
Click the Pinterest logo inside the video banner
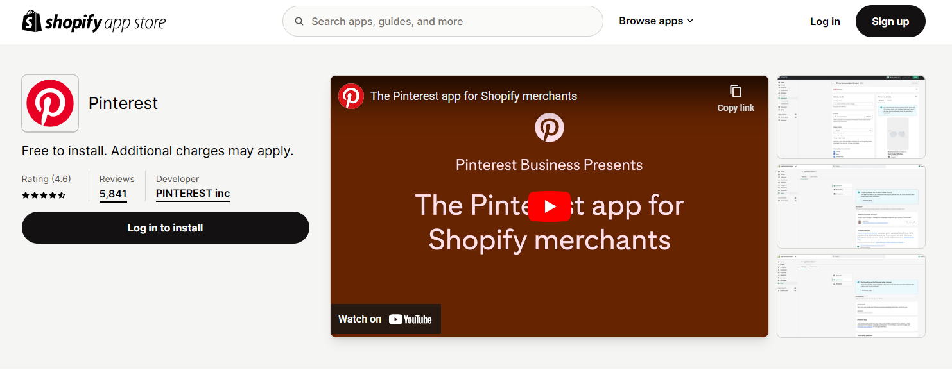pos(549,127)
